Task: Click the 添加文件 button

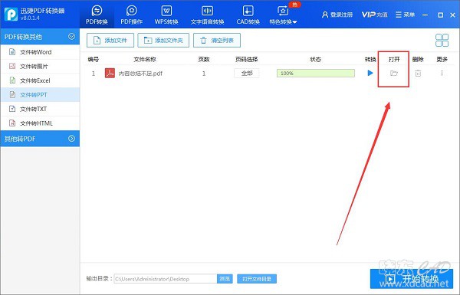Action: 110,40
